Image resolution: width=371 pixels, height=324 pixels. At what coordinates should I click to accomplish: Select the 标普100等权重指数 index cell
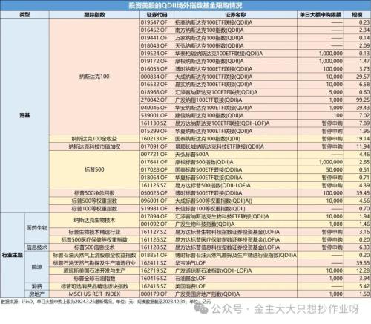94,209
